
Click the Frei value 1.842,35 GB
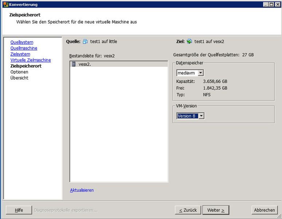[215, 88]
